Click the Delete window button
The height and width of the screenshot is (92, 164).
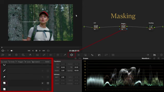tap(47, 62)
